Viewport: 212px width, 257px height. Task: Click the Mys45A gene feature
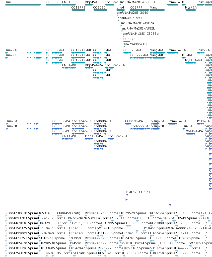[190, 10]
